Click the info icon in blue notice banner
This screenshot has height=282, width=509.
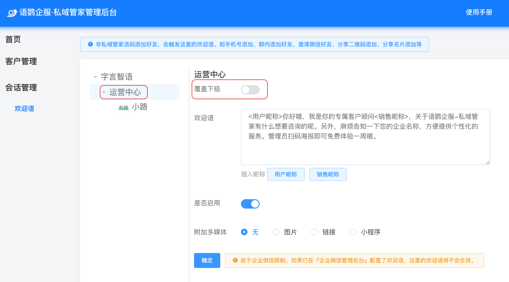90,44
